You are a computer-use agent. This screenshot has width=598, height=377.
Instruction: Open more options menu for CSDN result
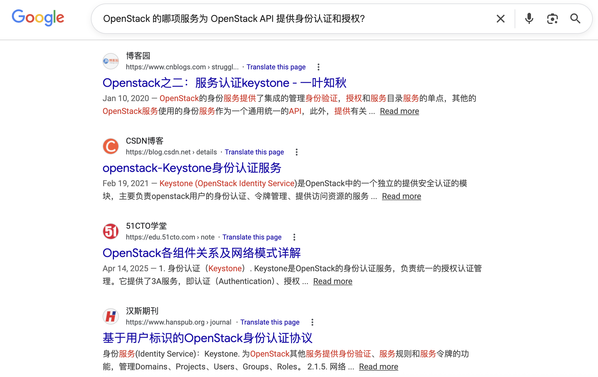click(297, 152)
